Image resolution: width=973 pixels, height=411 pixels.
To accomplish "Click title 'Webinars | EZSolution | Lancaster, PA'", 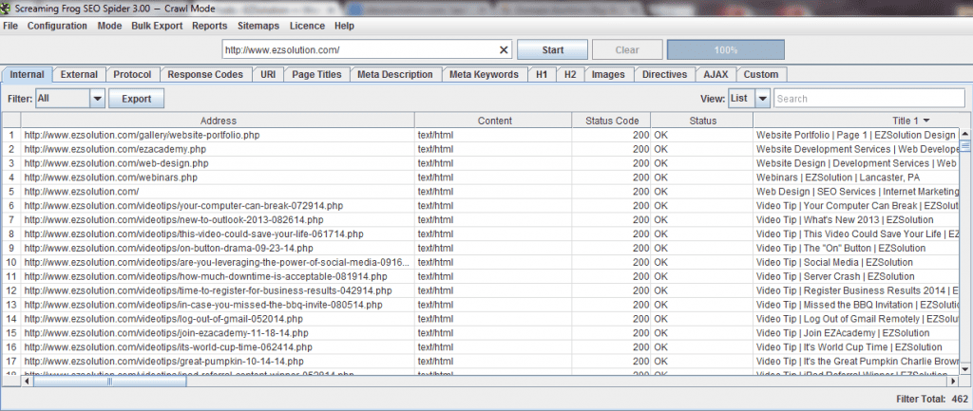I will pos(838,177).
